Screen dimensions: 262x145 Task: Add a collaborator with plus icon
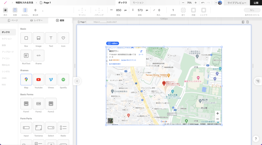[216, 3]
